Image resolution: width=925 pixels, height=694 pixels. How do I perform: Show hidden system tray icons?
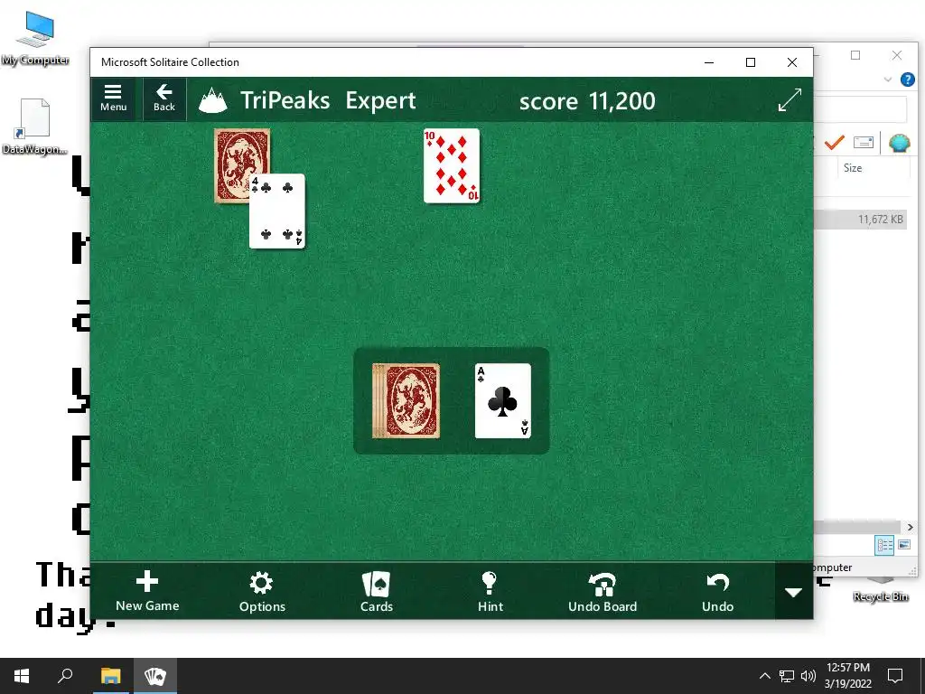pyautogui.click(x=764, y=676)
